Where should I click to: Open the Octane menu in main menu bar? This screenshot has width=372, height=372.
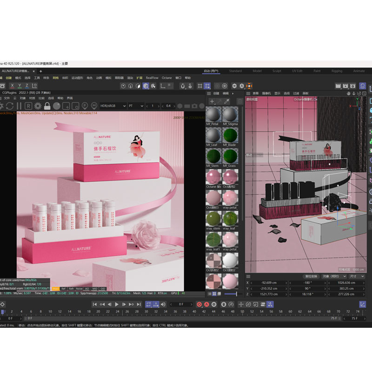click(166, 78)
